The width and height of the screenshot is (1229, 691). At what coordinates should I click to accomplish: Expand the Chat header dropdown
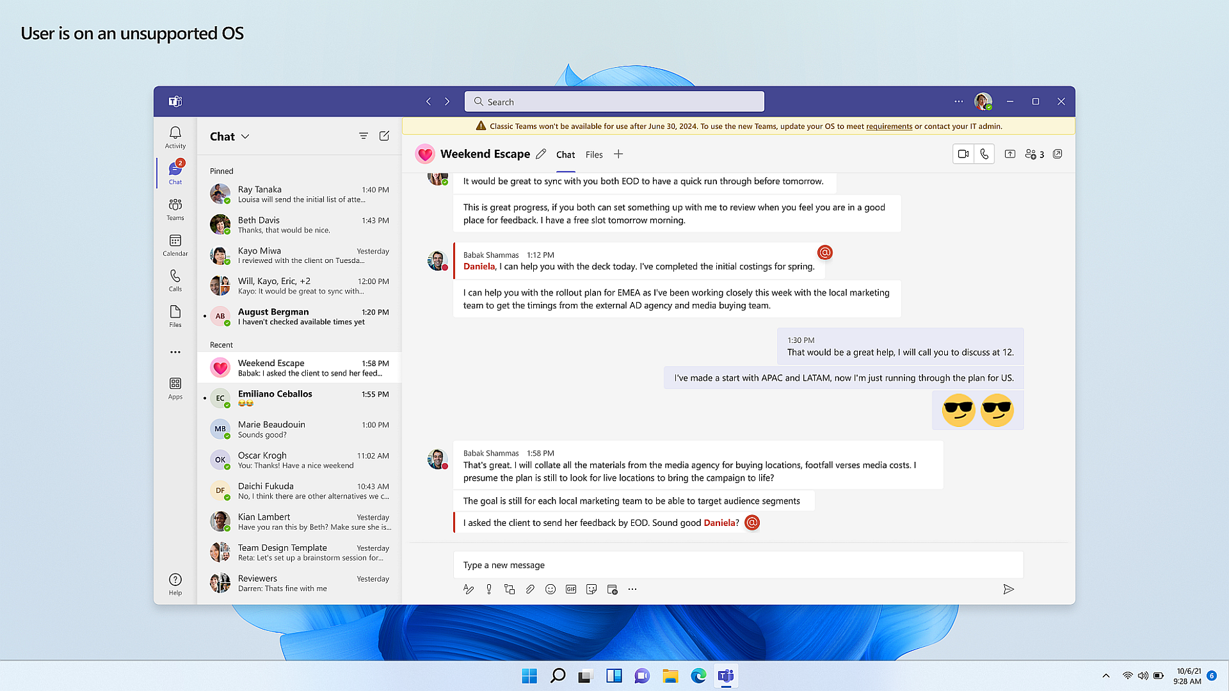pos(245,136)
